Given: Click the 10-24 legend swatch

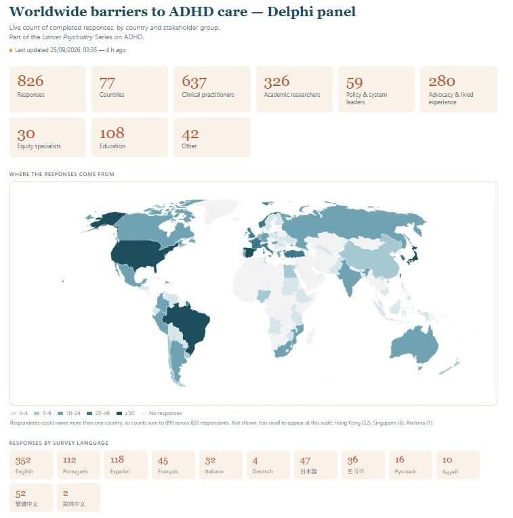Looking at the screenshot, I should click(60, 413).
